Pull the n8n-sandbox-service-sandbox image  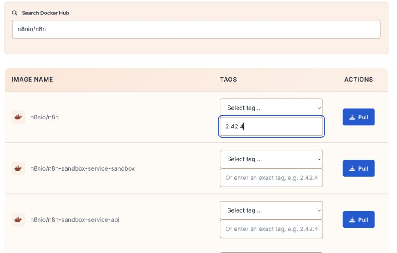tap(358, 168)
